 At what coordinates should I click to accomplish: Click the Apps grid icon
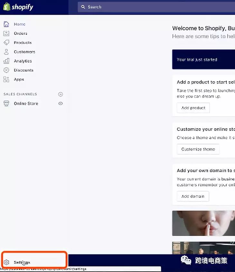[x=6, y=79]
